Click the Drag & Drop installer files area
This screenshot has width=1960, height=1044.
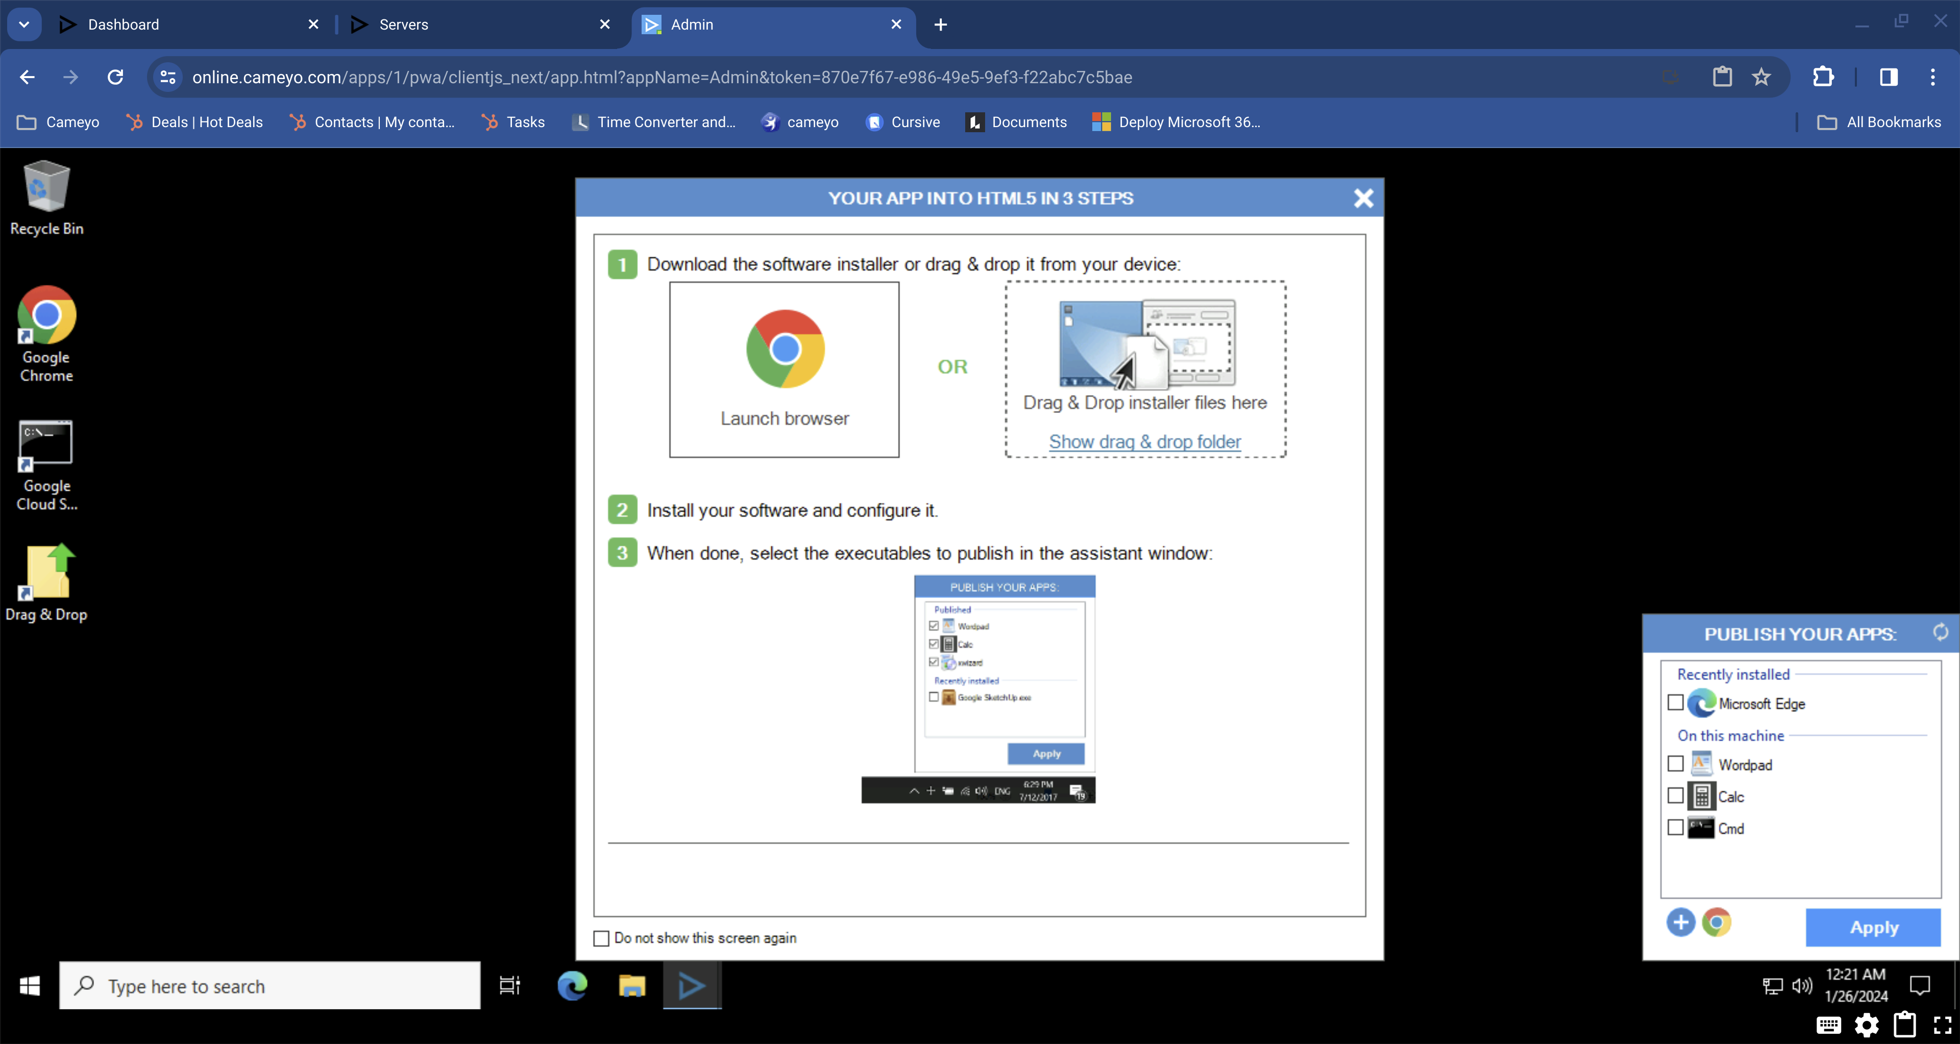click(1145, 370)
